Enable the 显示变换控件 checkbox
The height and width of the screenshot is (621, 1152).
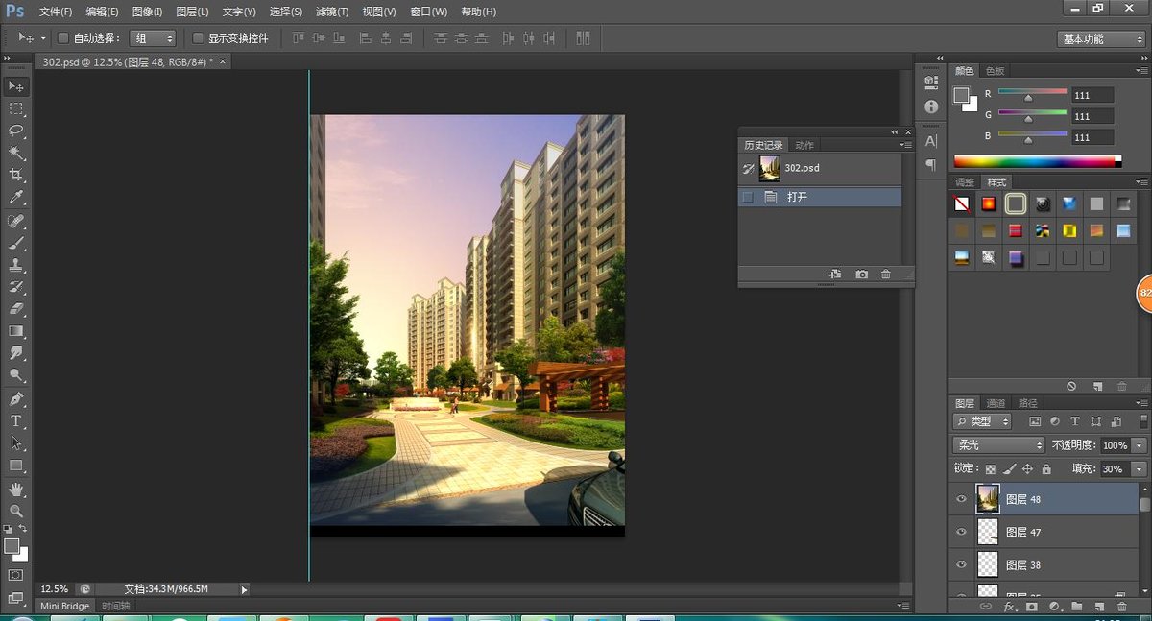point(198,38)
